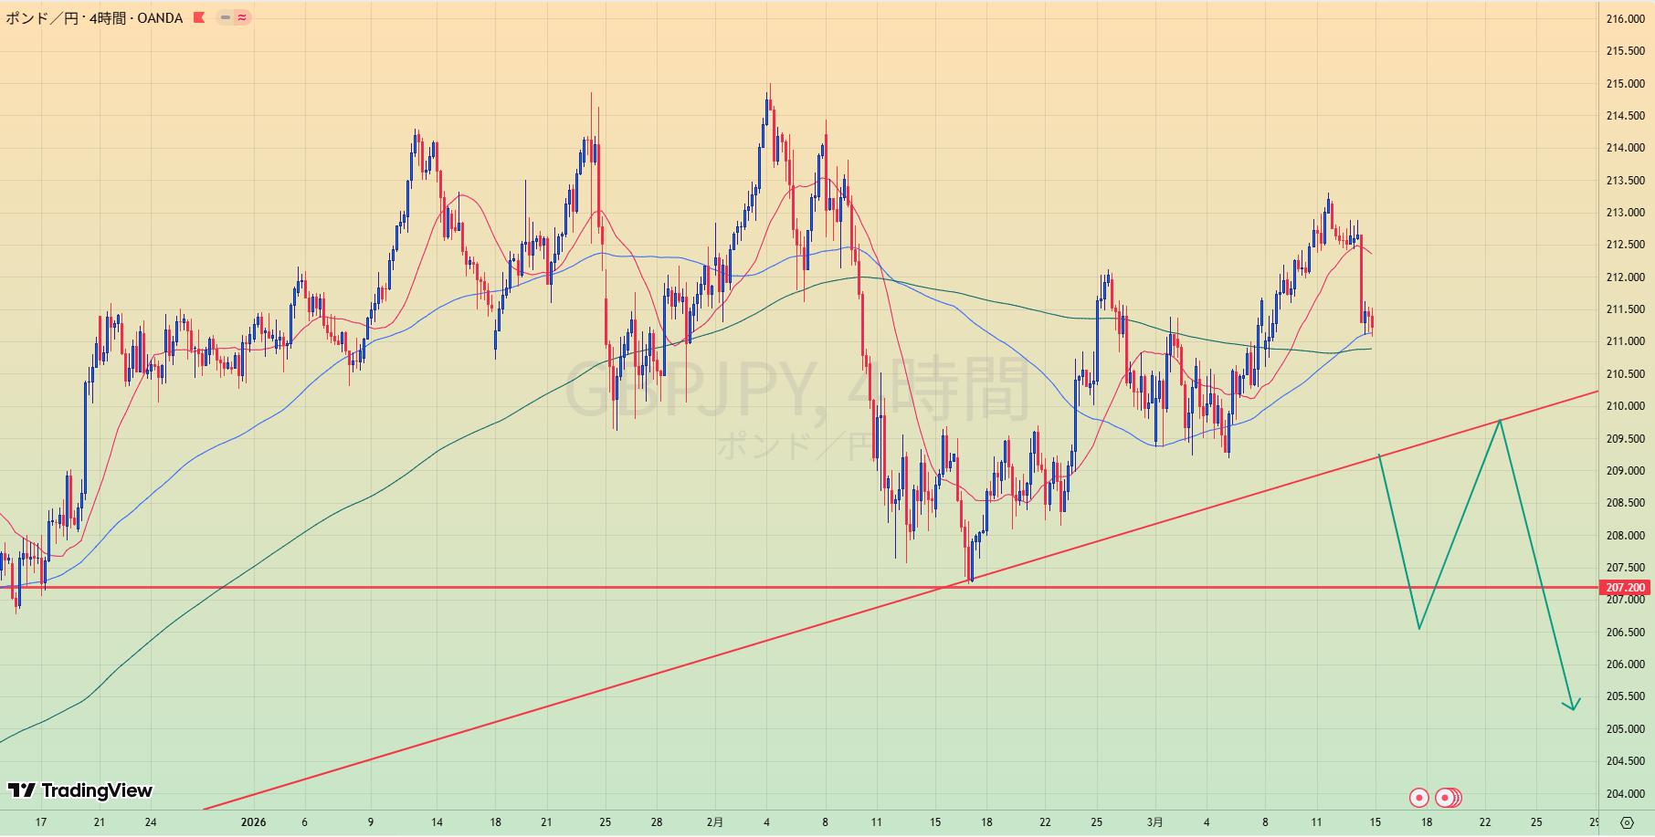
Task: Select the green zigzag forecast path
Action: 1461,523
